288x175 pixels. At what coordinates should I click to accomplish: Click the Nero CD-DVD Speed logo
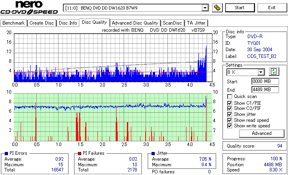29,8
